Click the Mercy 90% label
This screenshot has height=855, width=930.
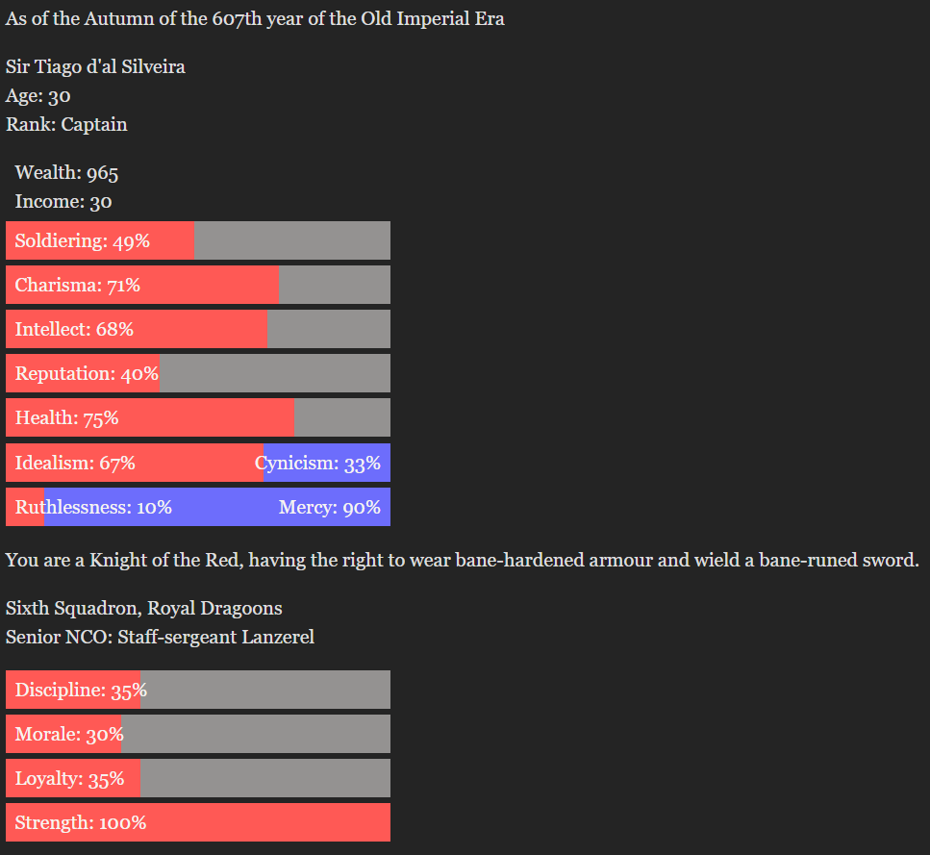click(x=329, y=507)
